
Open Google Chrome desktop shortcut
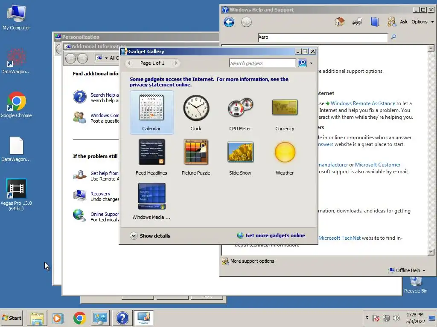(x=16, y=105)
